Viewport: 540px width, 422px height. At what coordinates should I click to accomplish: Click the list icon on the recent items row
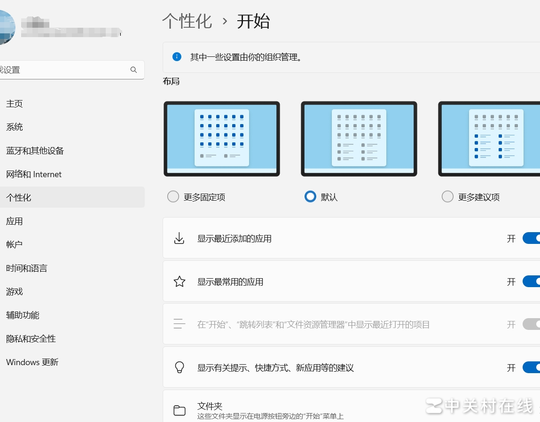coord(179,324)
